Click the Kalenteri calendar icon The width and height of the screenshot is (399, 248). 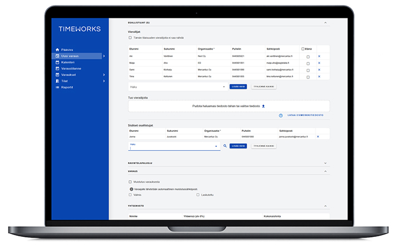click(x=57, y=62)
